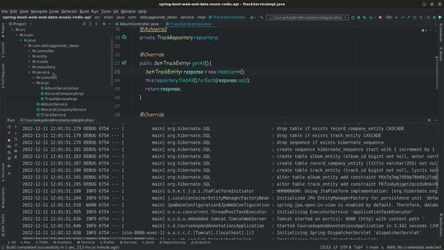This screenshot has width=444, height=250.
Task: Expand the common package
Action: (x=33, y=77)
